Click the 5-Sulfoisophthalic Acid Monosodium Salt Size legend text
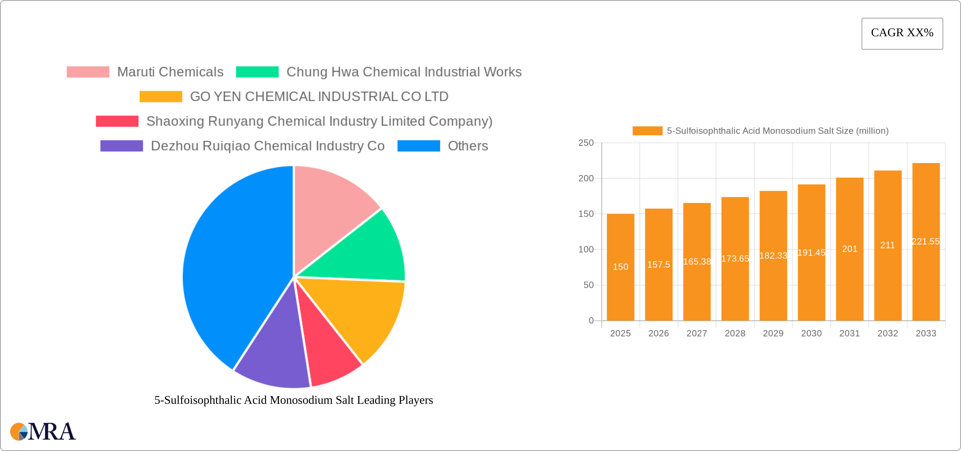 [x=778, y=131]
